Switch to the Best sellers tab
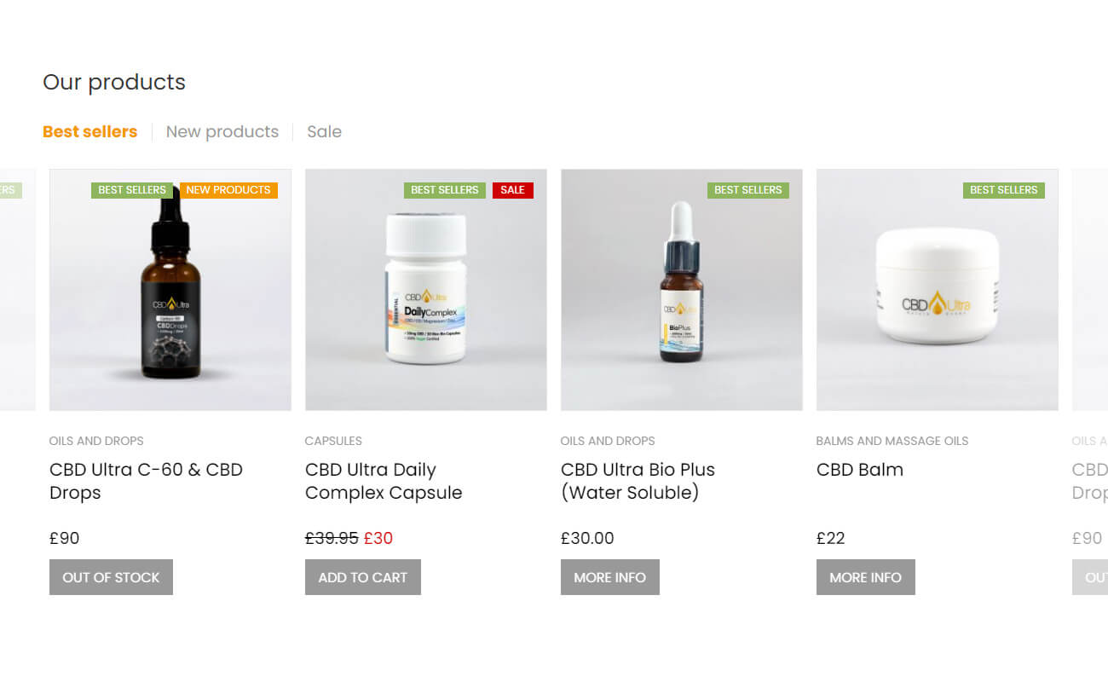 (89, 131)
